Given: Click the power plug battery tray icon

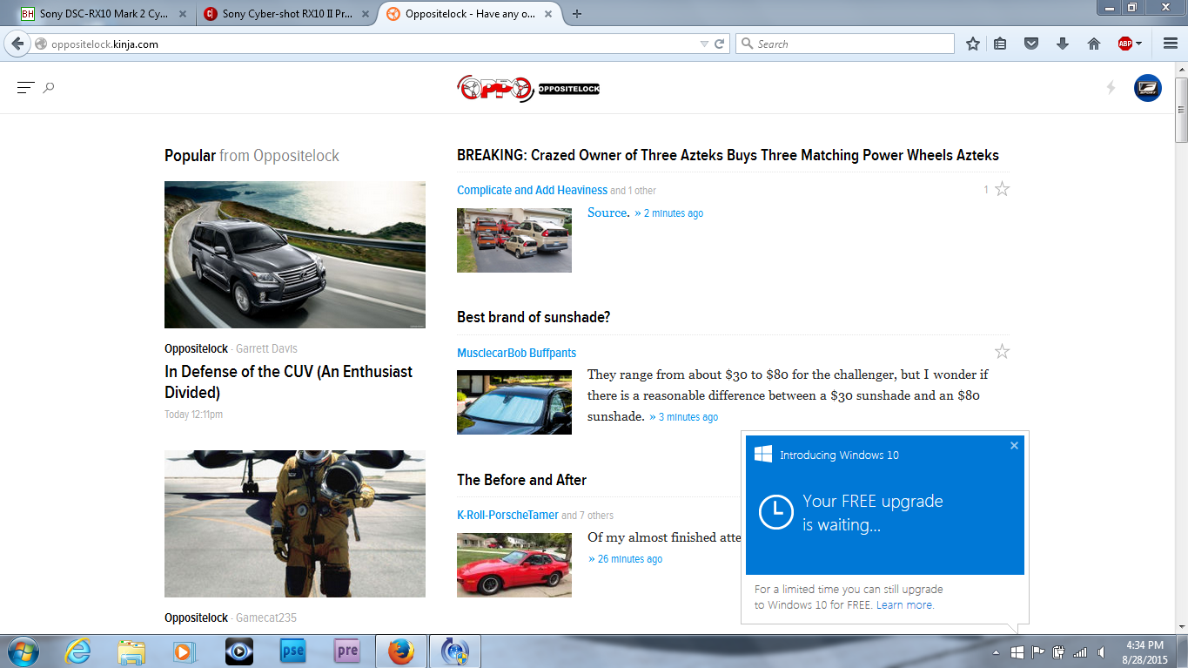Looking at the screenshot, I should pos(1059,652).
